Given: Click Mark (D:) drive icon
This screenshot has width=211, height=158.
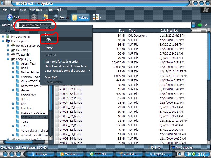Looking at the screenshot, I should [13, 50].
